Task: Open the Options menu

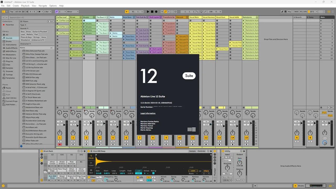Action: [53, 6]
